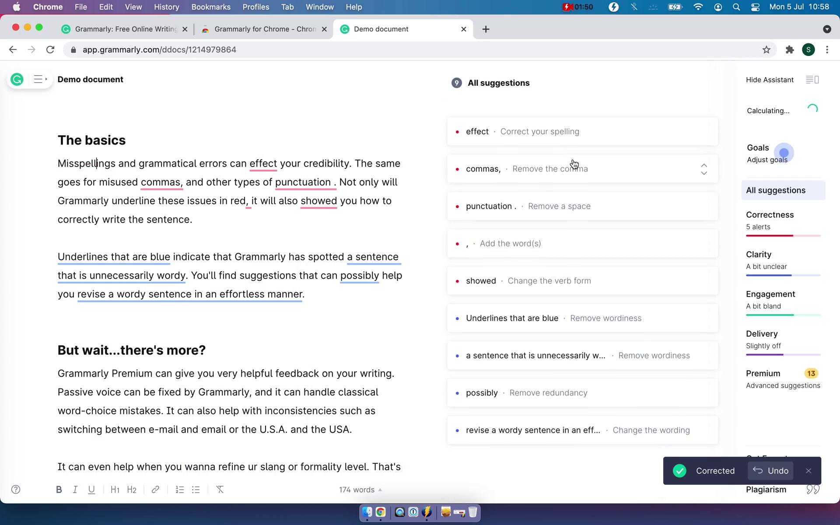The height and width of the screenshot is (525, 840).
Task: Dismiss the Corrected notification
Action: [808, 471]
